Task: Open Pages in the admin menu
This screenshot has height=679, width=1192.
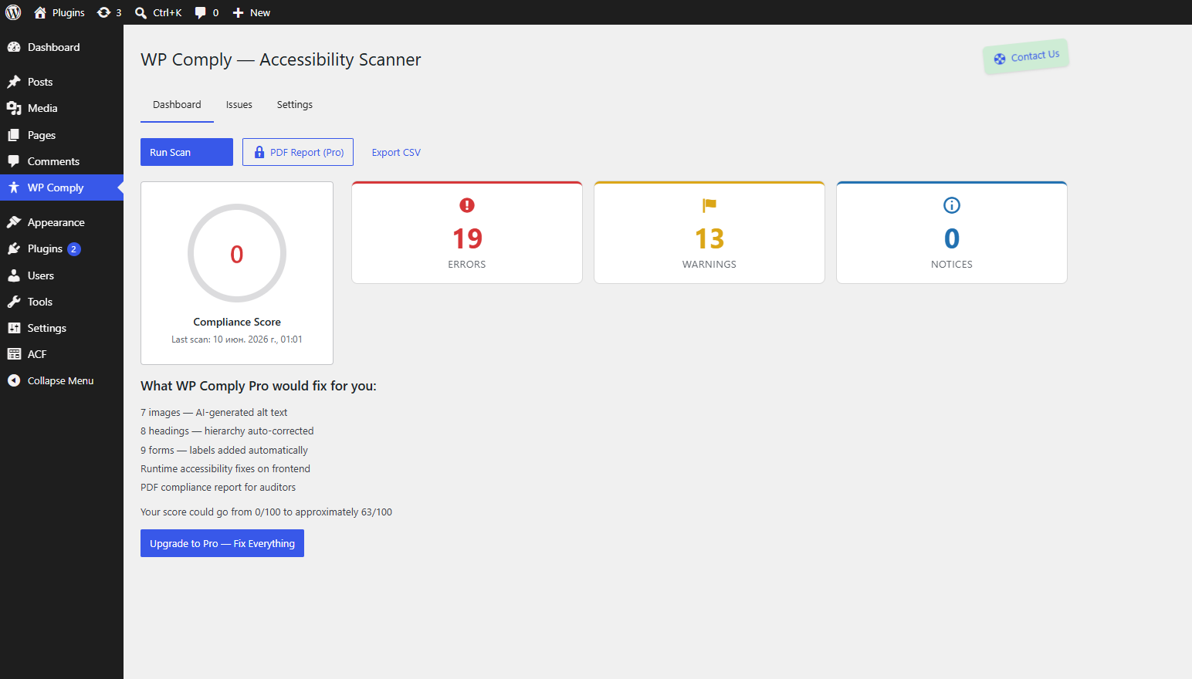Action: pyautogui.click(x=62, y=135)
